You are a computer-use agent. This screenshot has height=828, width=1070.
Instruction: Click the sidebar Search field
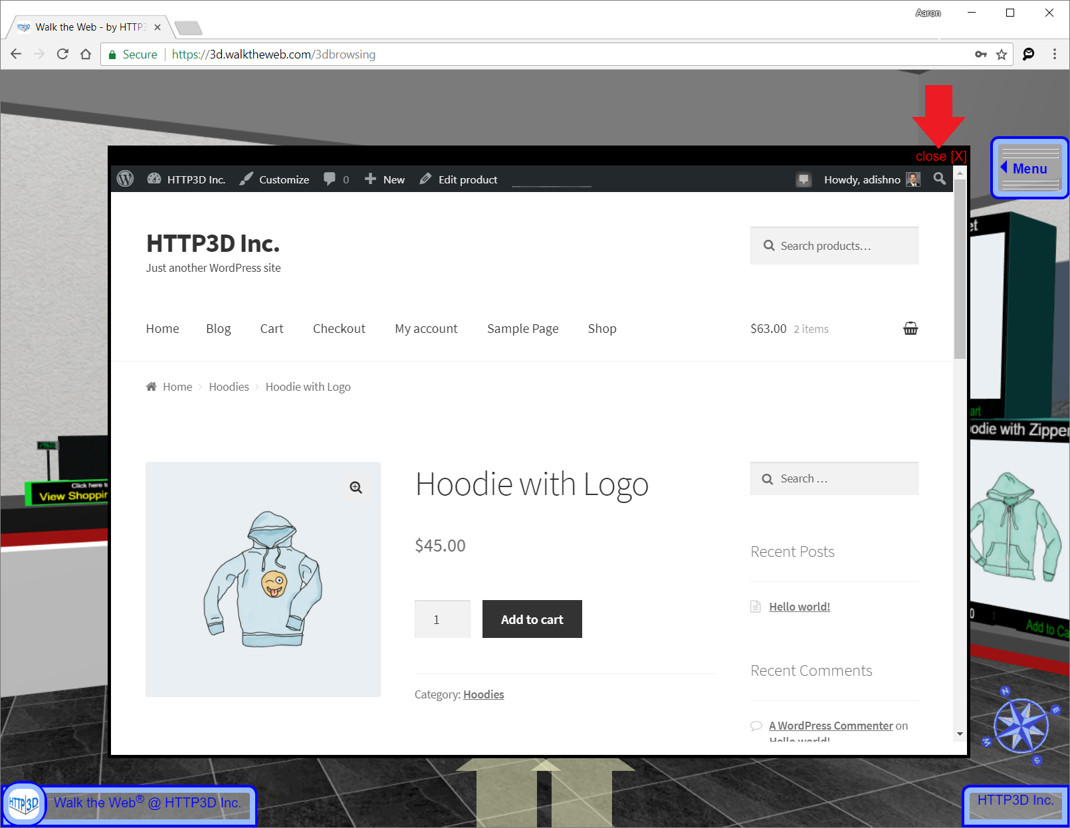pos(834,478)
